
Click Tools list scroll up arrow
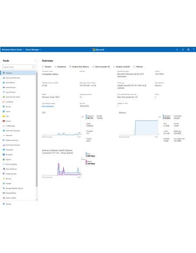[x=37, y=71]
